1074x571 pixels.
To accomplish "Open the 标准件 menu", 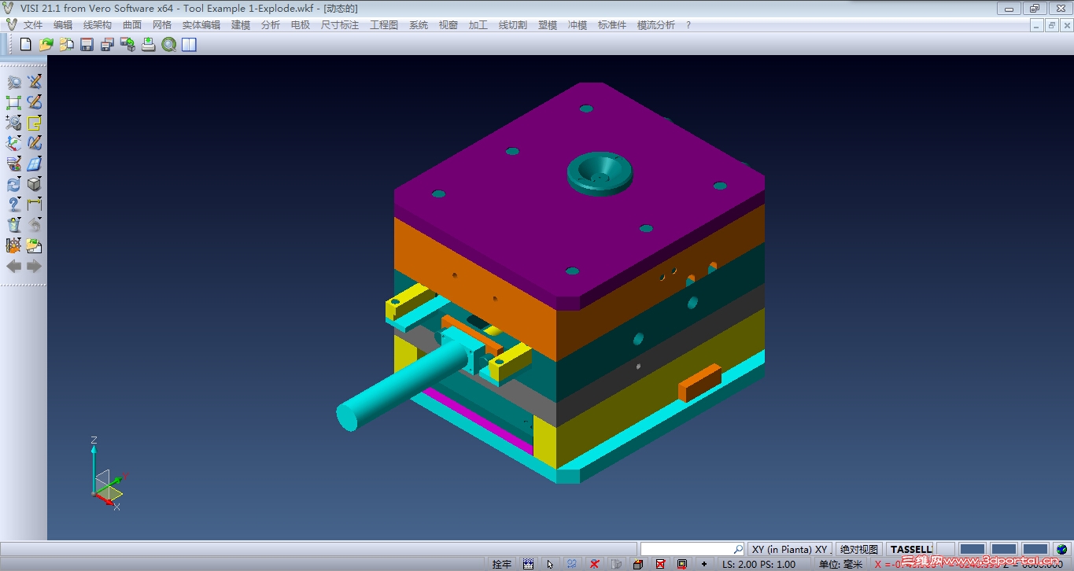I will (x=612, y=25).
